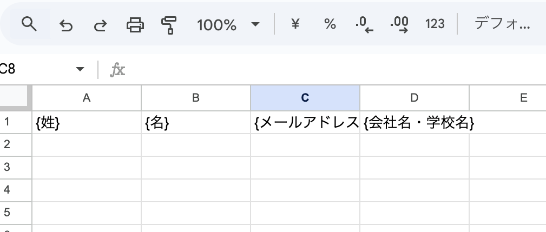Click the search magnifier icon
Viewport: 546px width, 232px height.
(29, 24)
